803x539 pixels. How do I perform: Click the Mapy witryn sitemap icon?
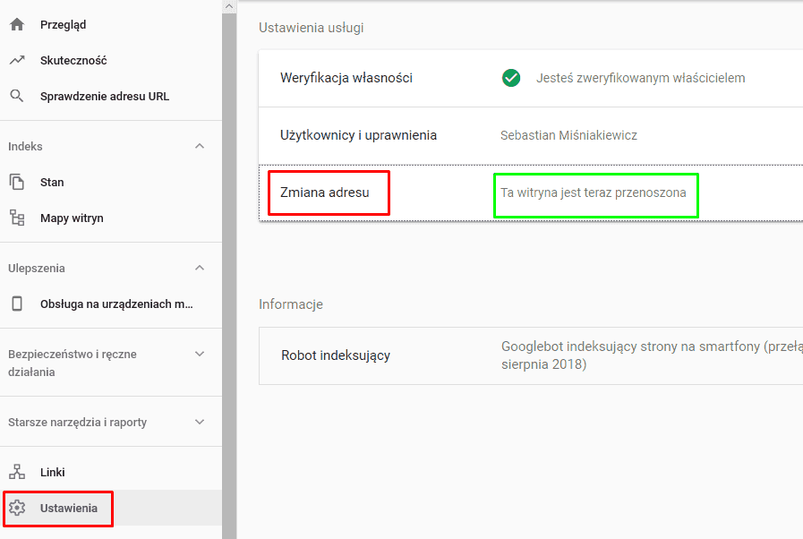[x=17, y=218]
